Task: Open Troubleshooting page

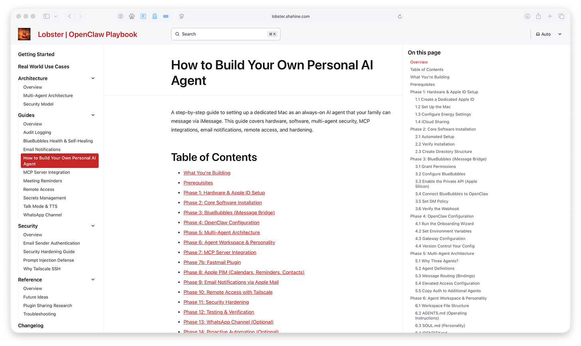Action: click(x=40, y=314)
